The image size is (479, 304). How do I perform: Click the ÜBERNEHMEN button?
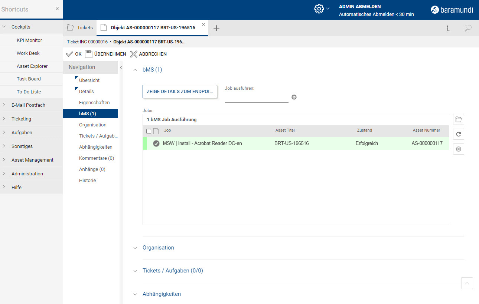106,54
